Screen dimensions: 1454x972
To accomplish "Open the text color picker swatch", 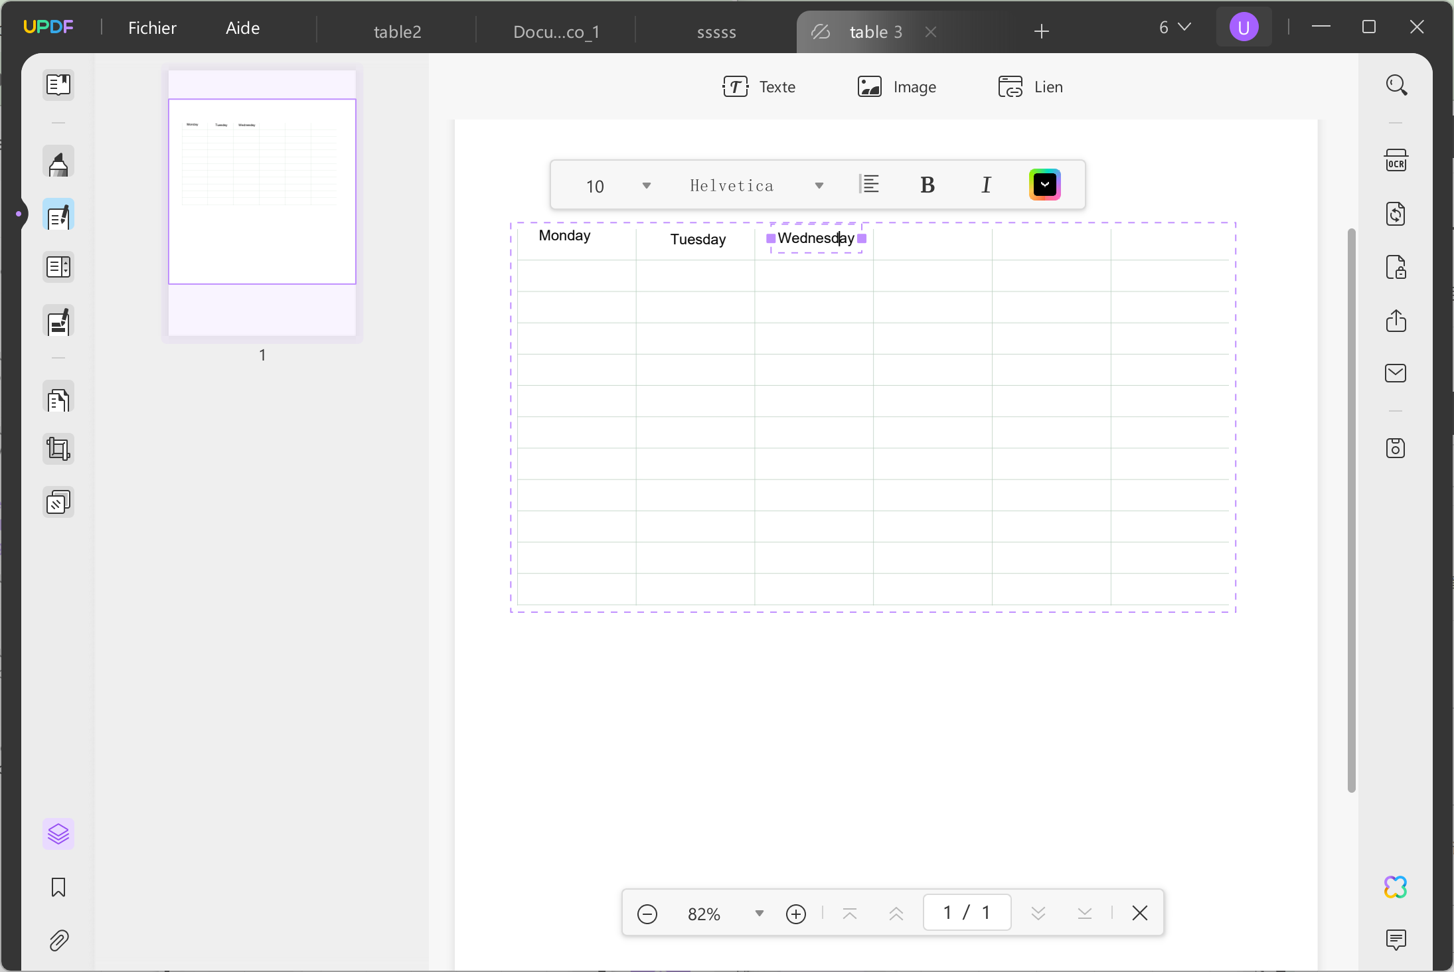I will 1044,185.
